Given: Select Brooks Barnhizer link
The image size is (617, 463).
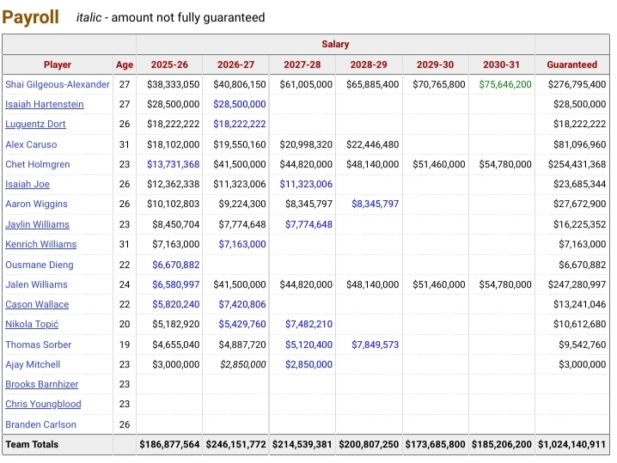Looking at the screenshot, I should (x=42, y=384).
